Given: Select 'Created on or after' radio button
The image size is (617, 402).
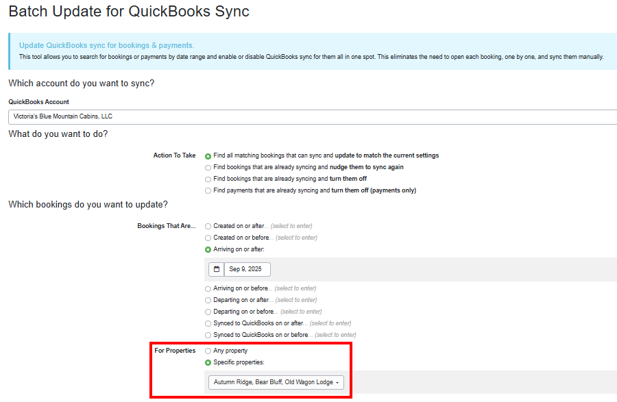Looking at the screenshot, I should point(208,226).
